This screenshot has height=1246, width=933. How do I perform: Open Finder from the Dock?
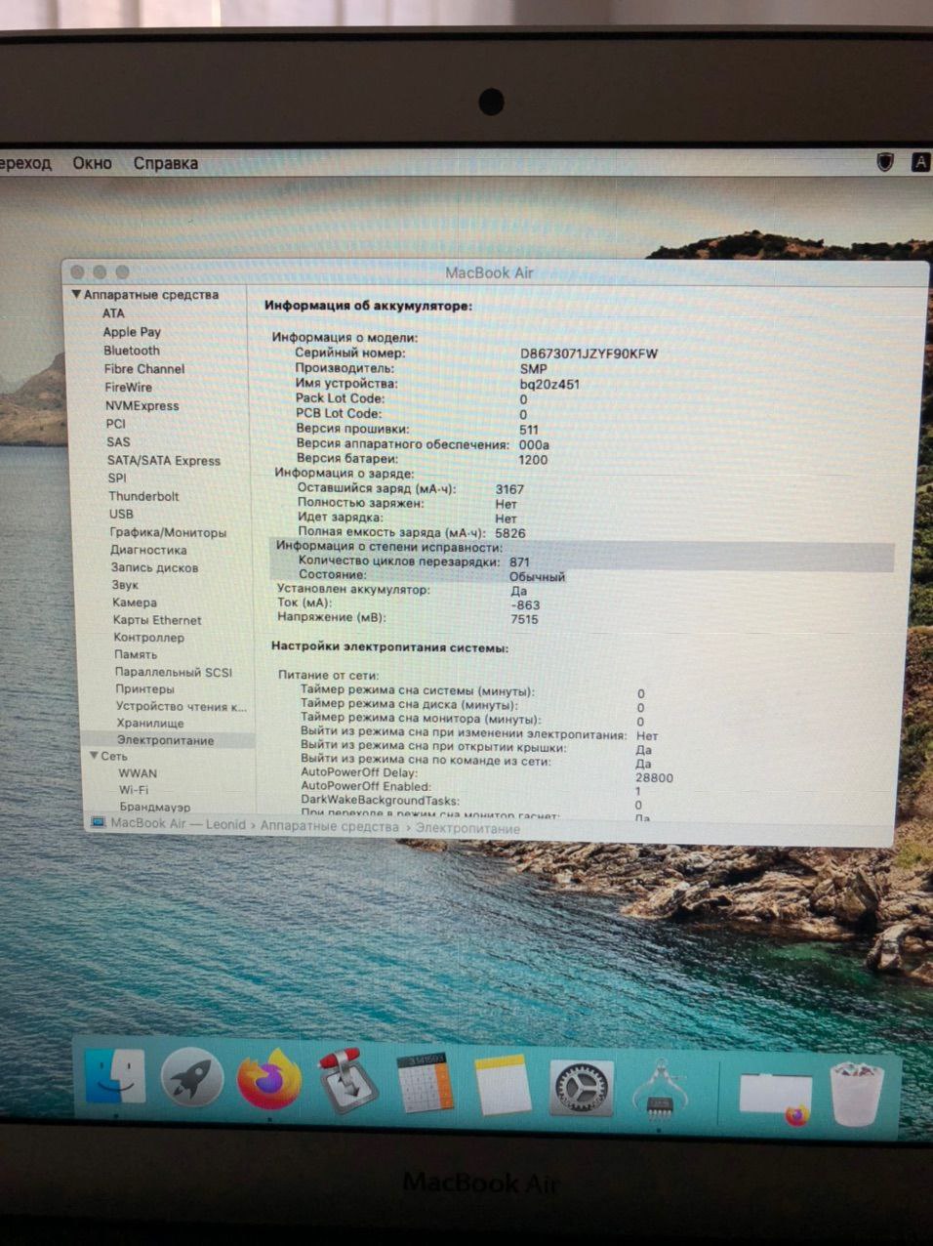[114, 1078]
